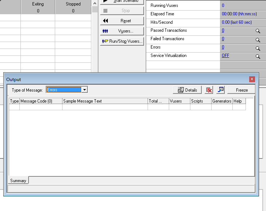Click the Hits/Second label

click(x=161, y=22)
